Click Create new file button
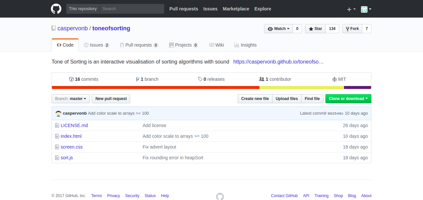 click(x=255, y=99)
